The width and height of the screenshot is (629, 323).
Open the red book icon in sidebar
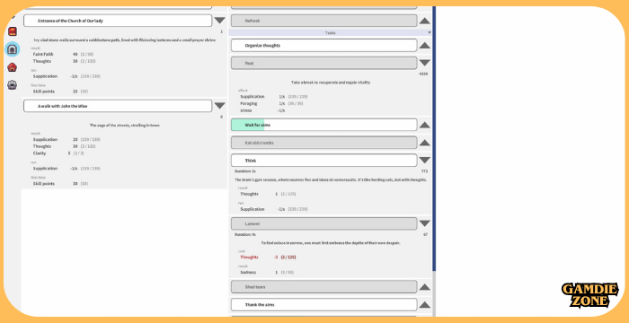[13, 31]
